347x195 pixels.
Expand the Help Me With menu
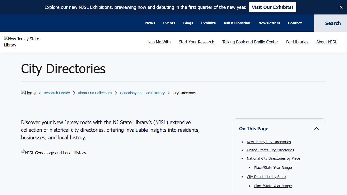159,42
